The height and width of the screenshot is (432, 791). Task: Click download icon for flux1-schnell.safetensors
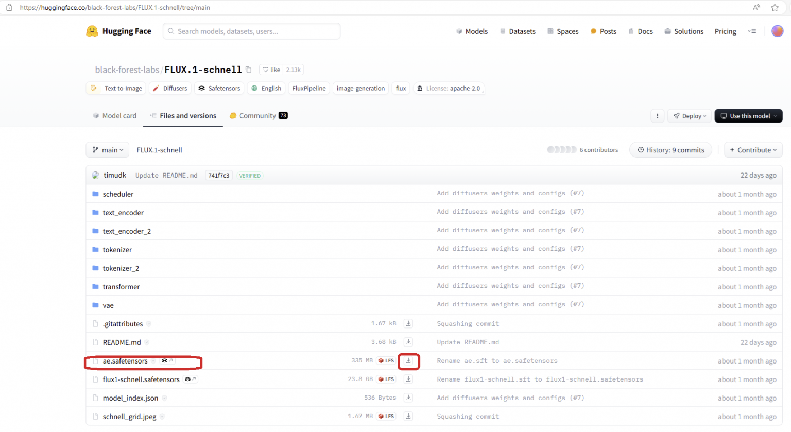click(408, 379)
